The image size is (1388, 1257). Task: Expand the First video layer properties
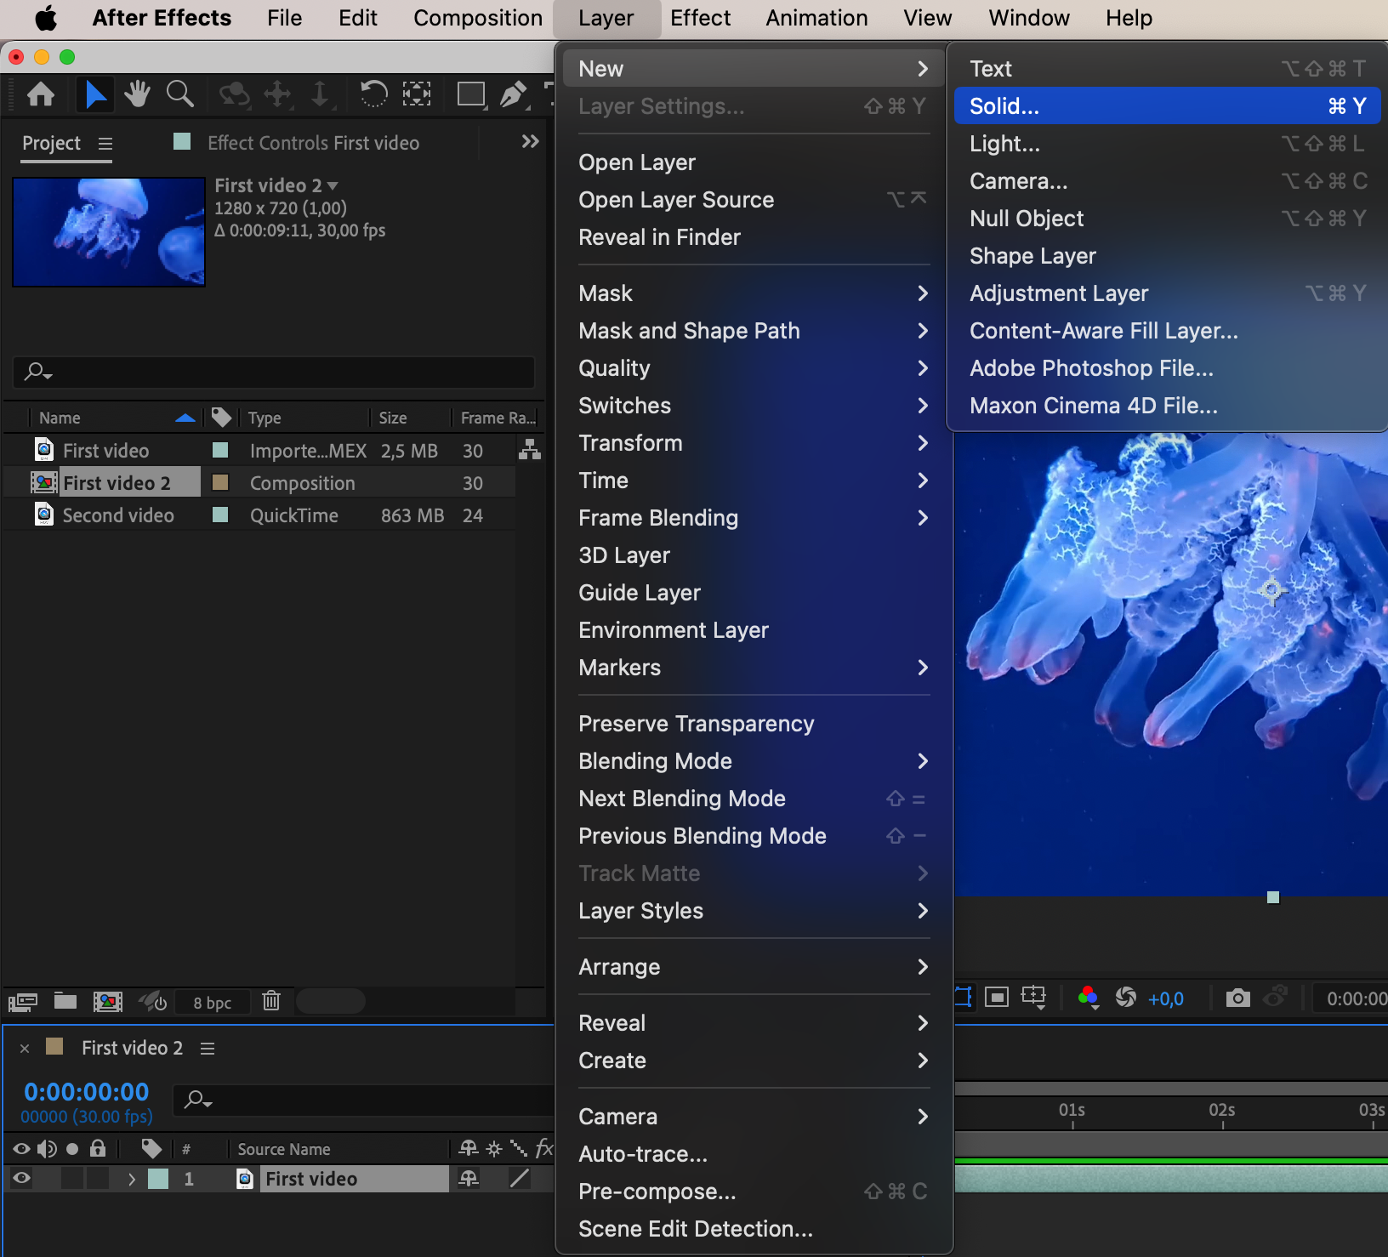(132, 1179)
